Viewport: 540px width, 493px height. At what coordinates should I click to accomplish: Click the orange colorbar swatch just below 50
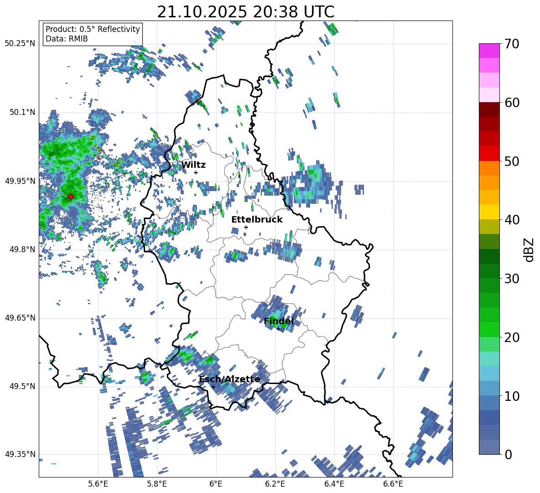click(x=489, y=168)
